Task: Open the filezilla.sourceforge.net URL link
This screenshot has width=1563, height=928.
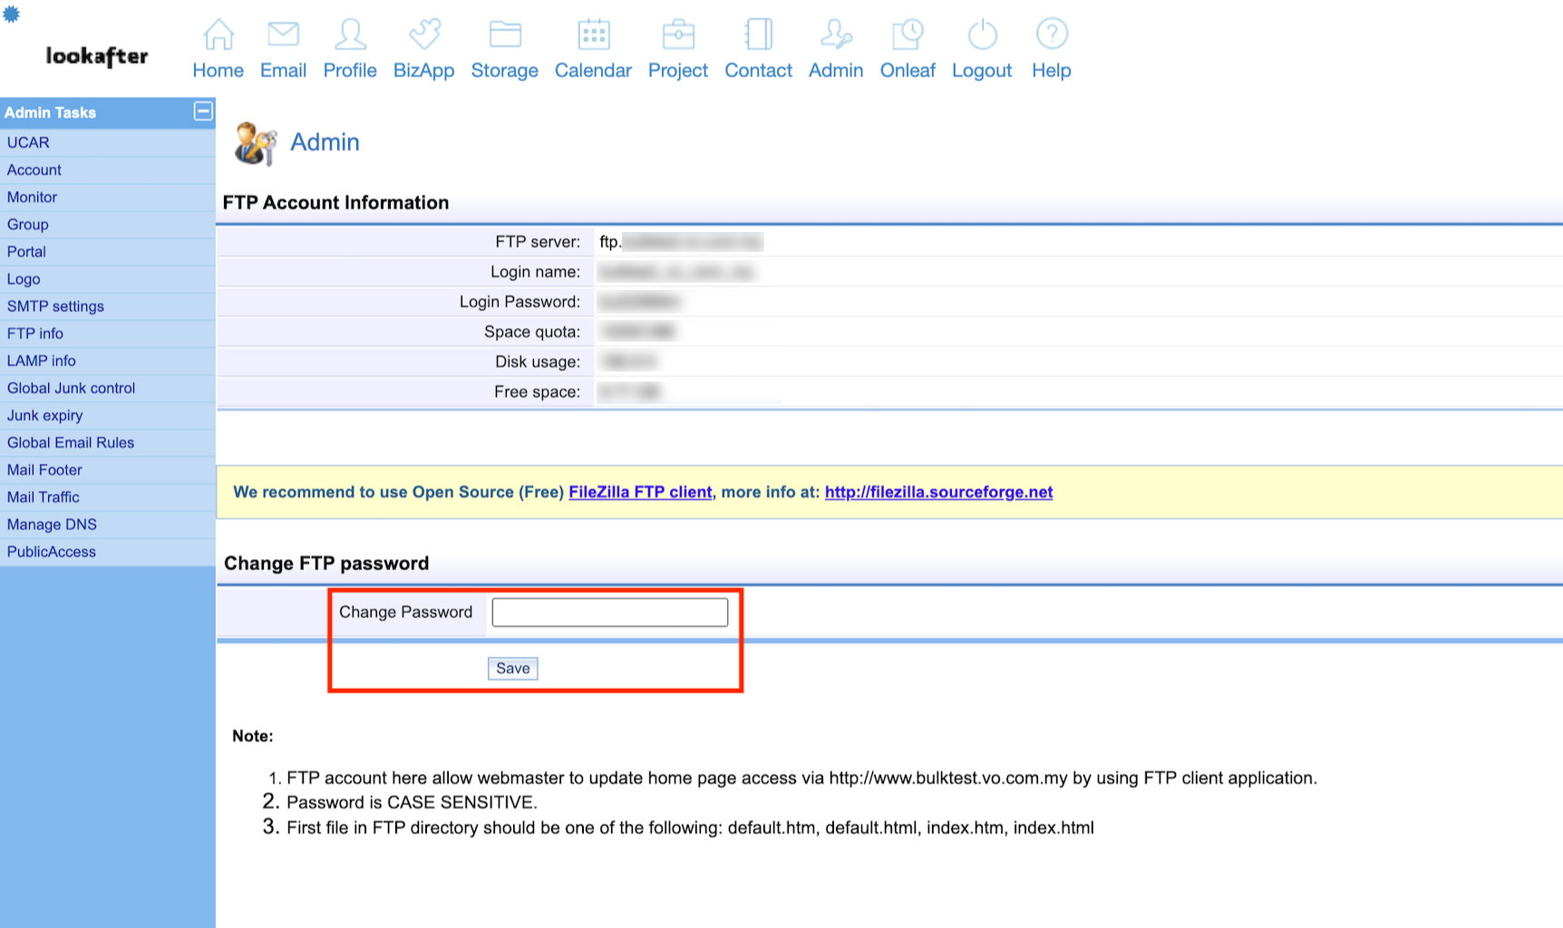Action: (938, 492)
